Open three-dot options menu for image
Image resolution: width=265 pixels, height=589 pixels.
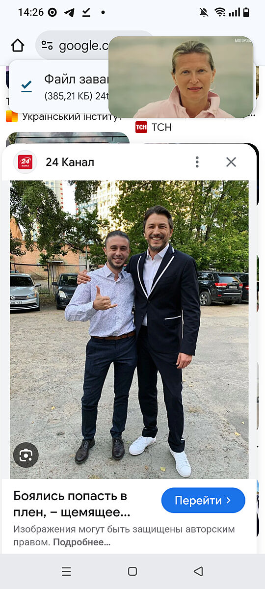(x=197, y=162)
